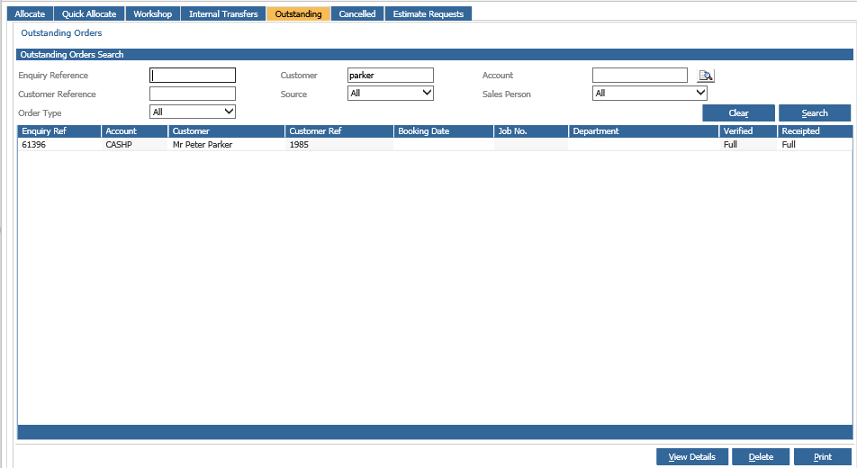Expand the Source dropdown

[391, 93]
